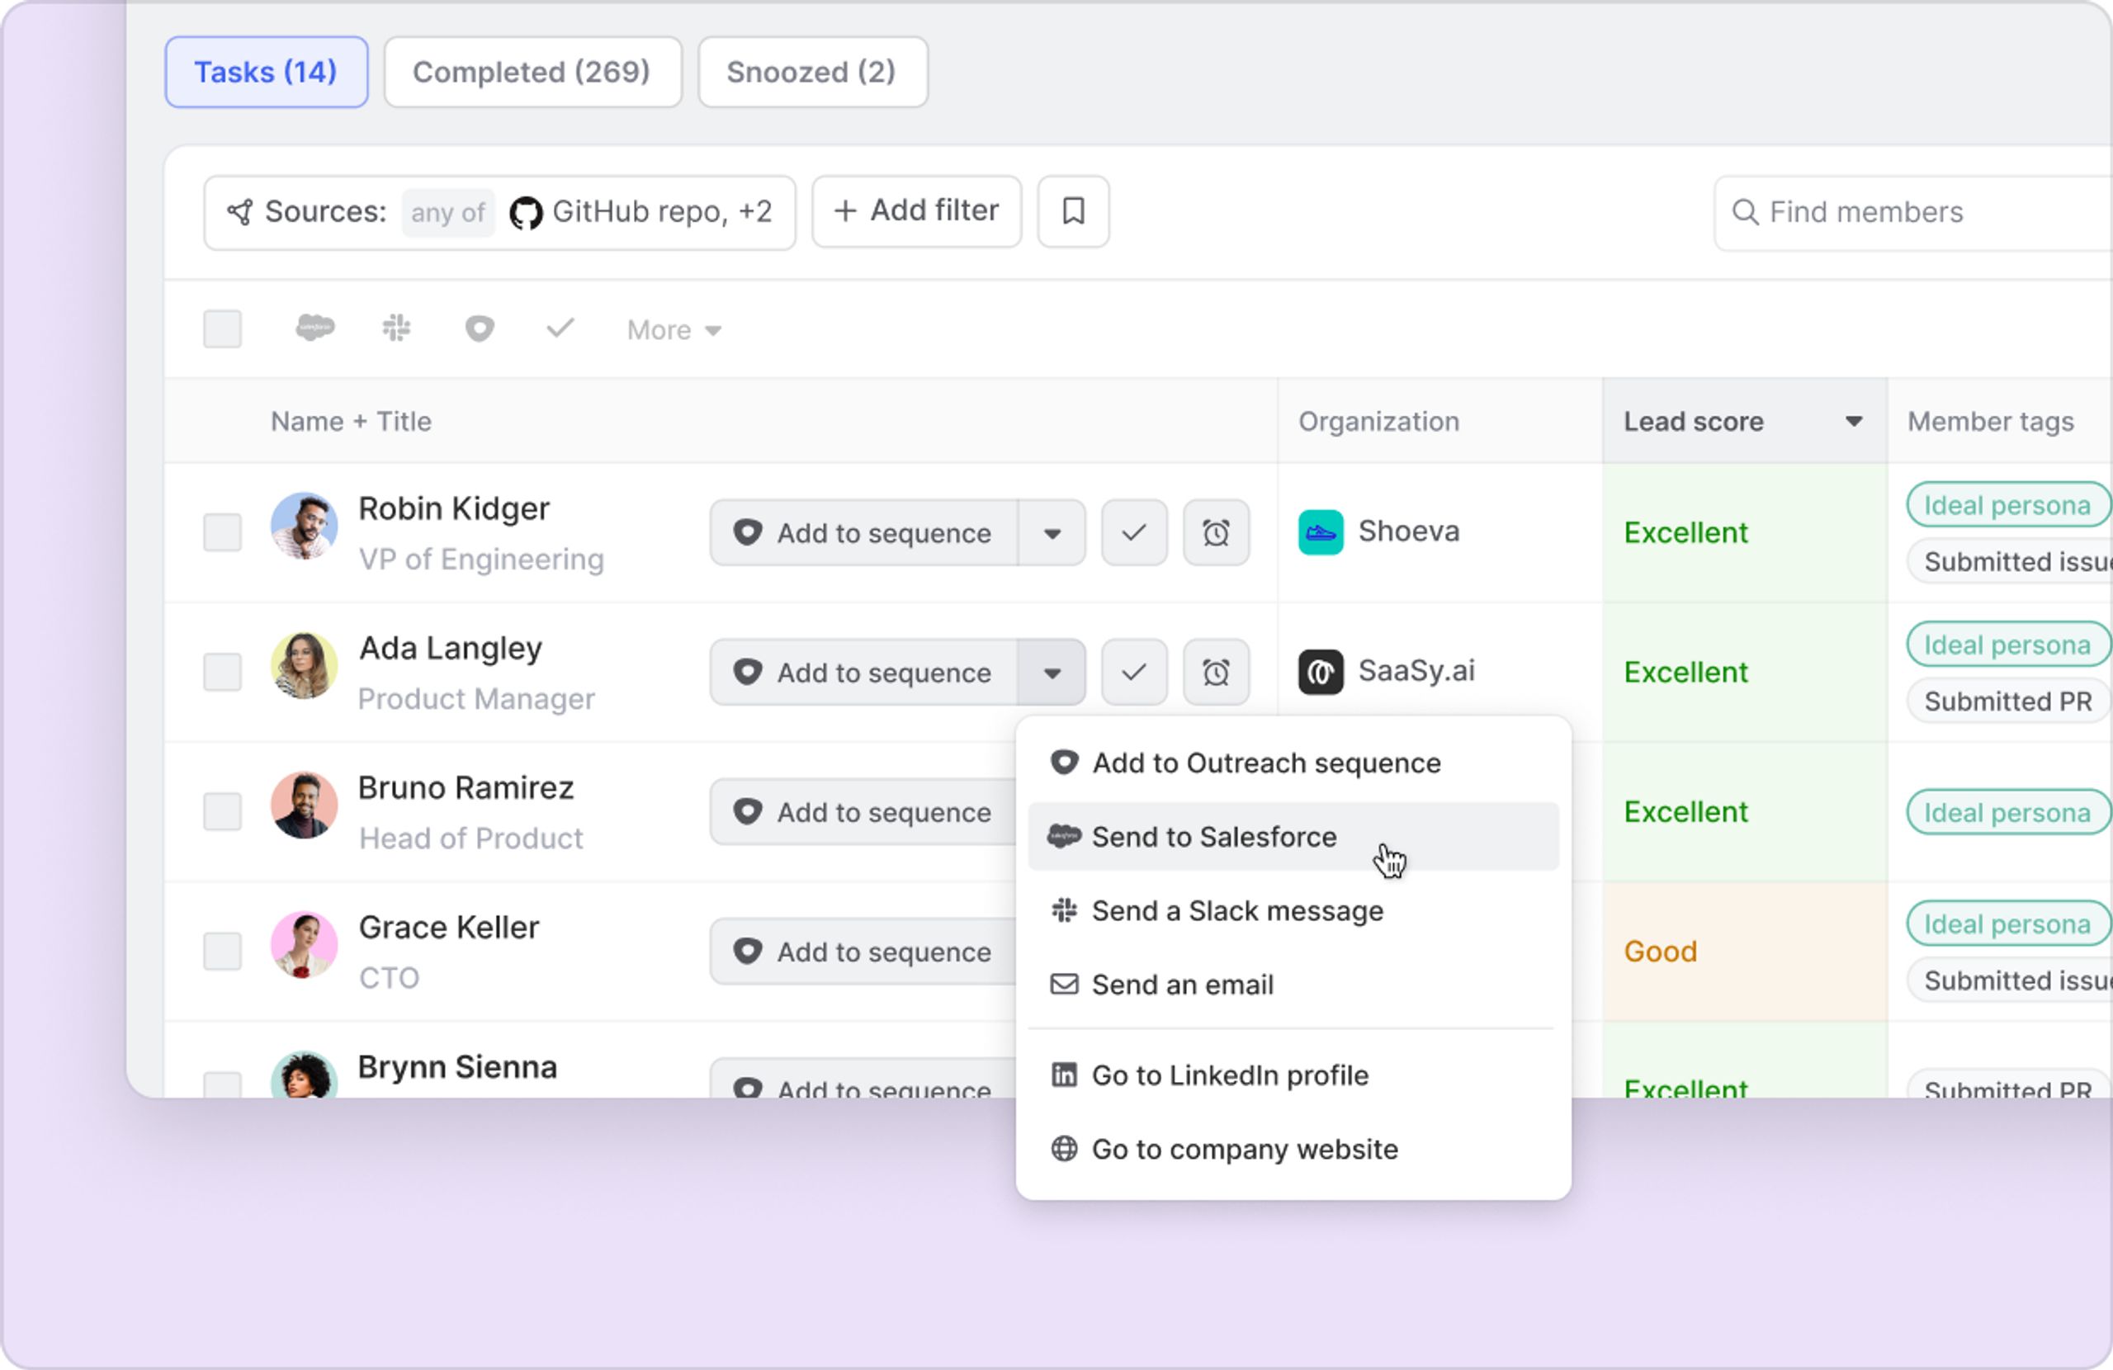Check the box next to Robin Kidger
The height and width of the screenshot is (1370, 2113).
[222, 532]
